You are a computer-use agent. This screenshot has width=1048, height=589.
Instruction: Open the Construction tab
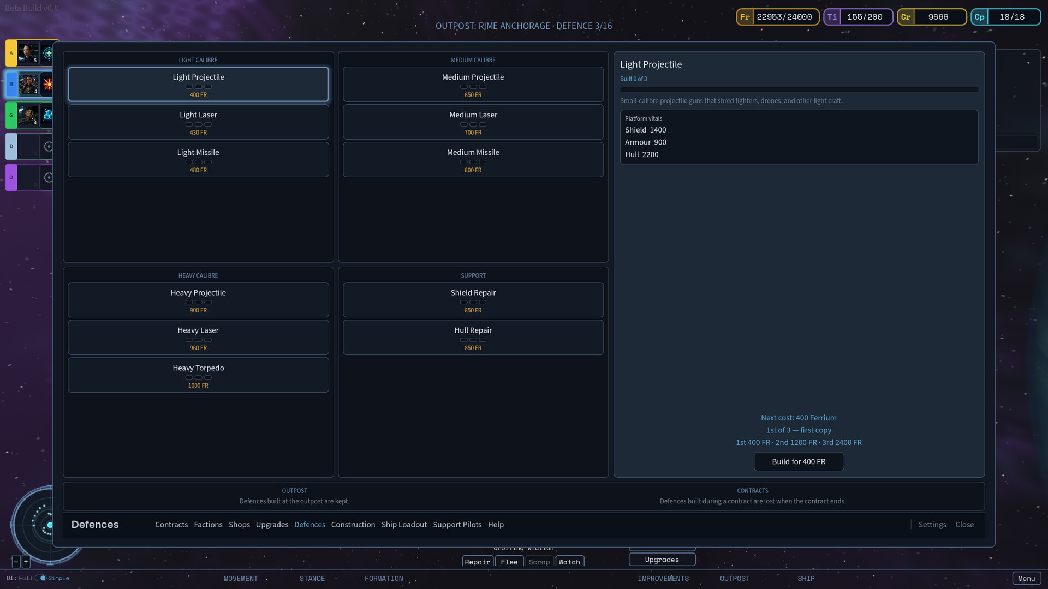point(353,525)
